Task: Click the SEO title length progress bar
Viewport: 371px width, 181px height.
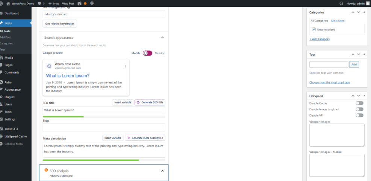Action: pos(104,117)
